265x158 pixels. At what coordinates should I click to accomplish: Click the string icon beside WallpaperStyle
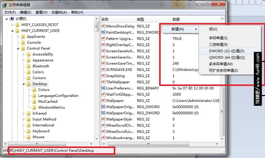coord(103,119)
